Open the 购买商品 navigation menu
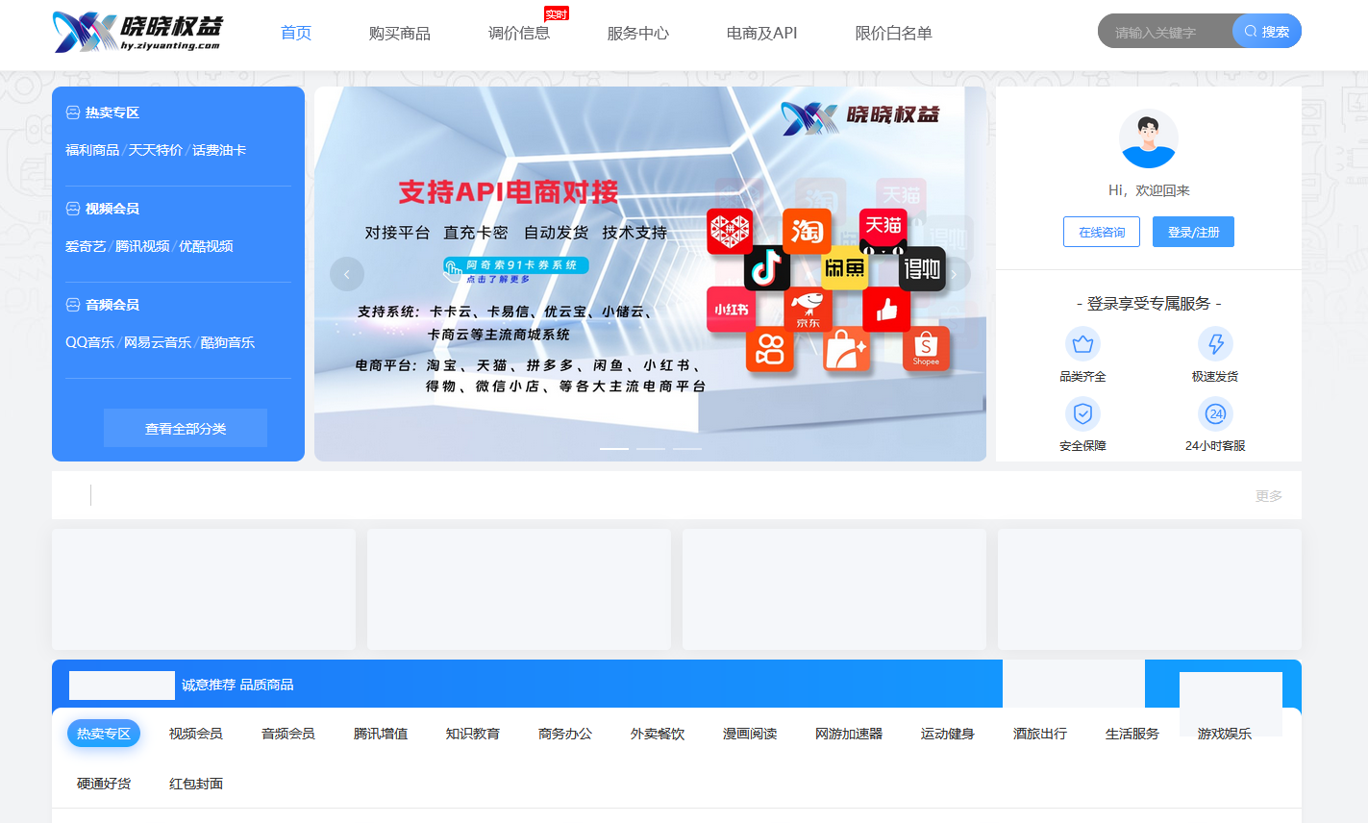Image resolution: width=1368 pixels, height=823 pixels. pos(399,33)
